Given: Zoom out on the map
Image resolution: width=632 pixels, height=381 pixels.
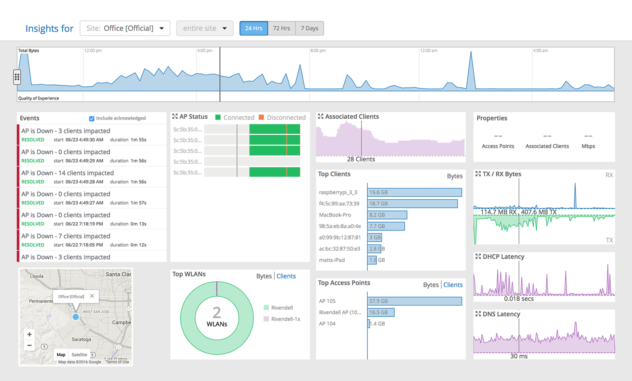Looking at the screenshot, I should (x=29, y=346).
